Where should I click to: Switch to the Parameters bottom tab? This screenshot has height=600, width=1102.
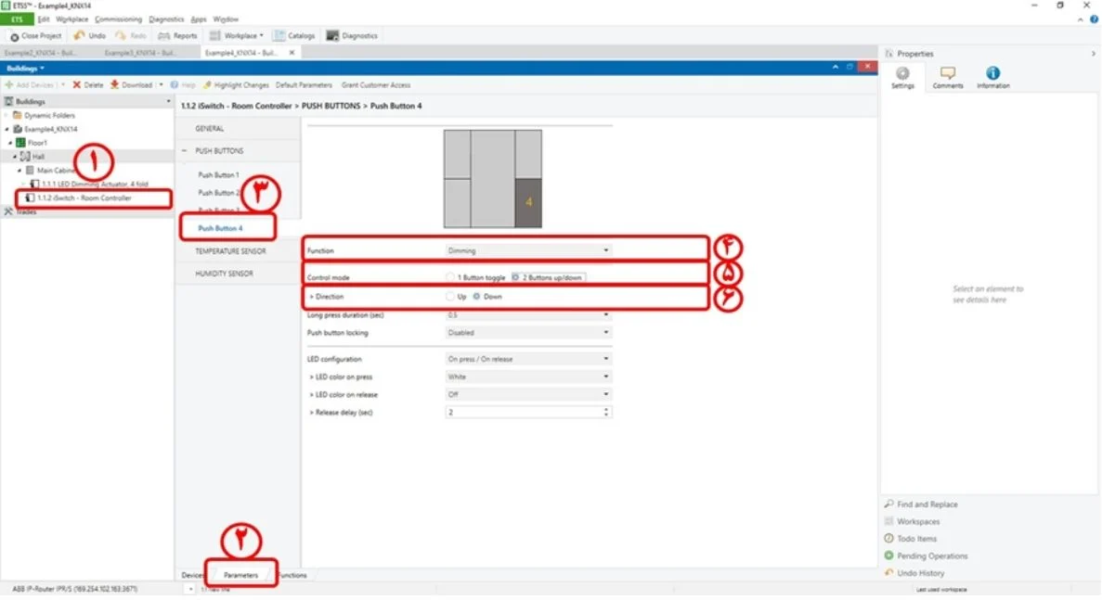pyautogui.click(x=241, y=576)
